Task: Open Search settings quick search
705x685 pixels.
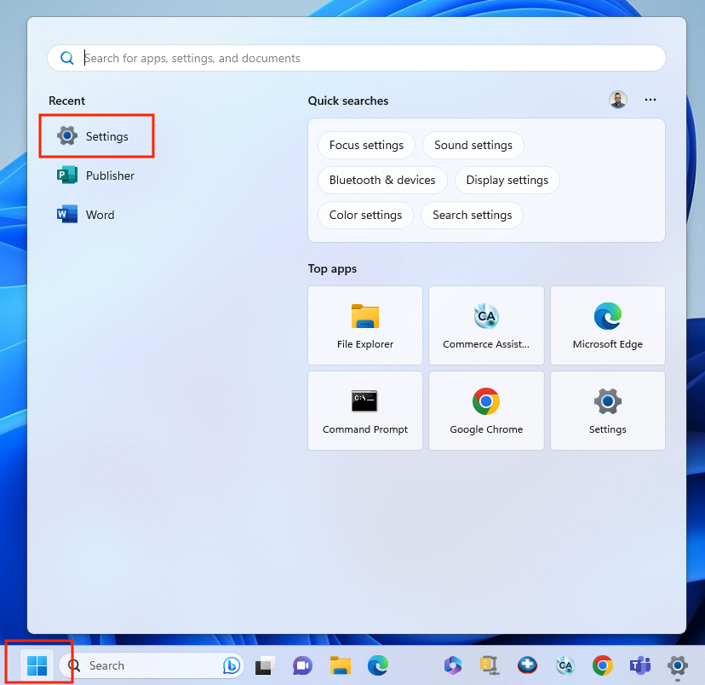Action: pyautogui.click(x=472, y=215)
